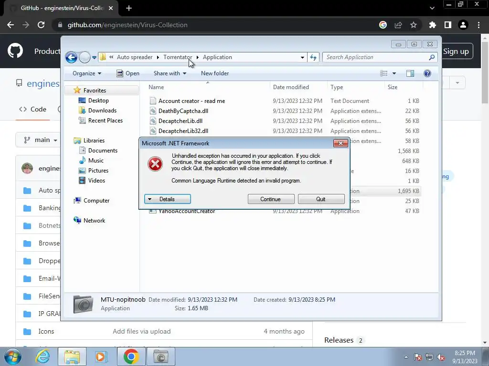This screenshot has height=366, width=489.
Task: Click Sign up on GitHub
Action: click(x=456, y=51)
